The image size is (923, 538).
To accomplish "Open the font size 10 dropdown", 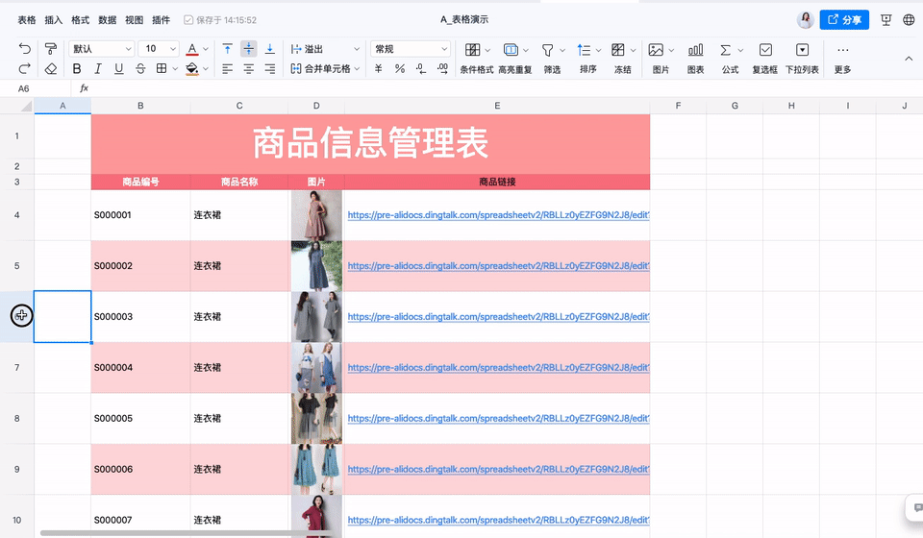I will tap(161, 49).
